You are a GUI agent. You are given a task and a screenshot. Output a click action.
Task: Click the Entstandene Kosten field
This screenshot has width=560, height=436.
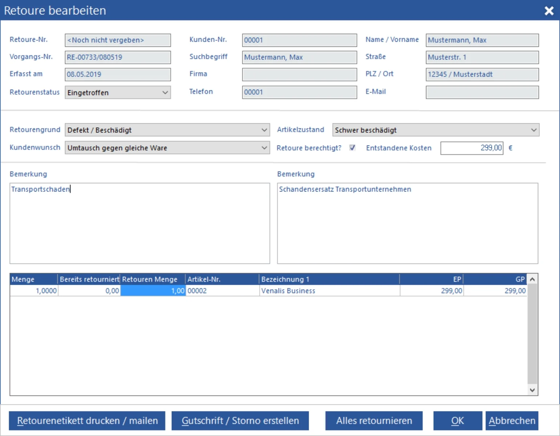472,148
